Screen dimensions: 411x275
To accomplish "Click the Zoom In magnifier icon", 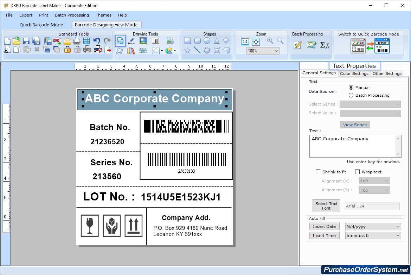I will (x=270, y=41).
